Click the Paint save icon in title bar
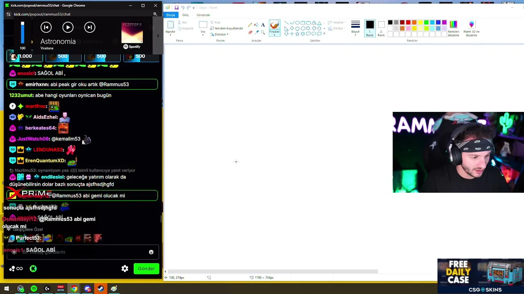Image resolution: width=524 pixels, height=294 pixels. pos(176,7)
